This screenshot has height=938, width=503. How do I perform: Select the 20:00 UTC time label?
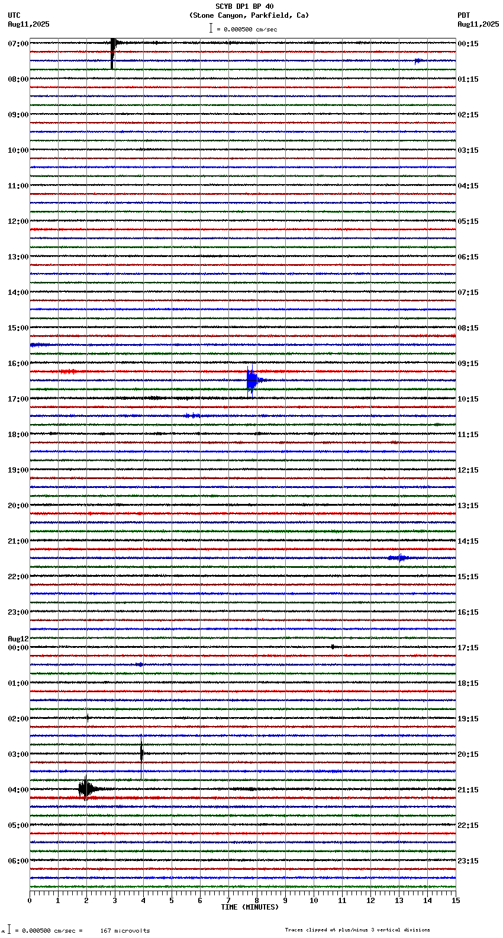(18, 506)
